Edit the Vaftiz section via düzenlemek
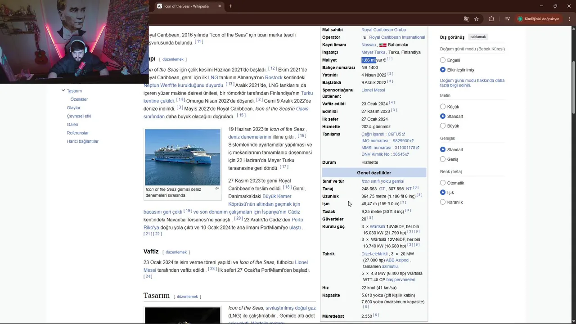The height and width of the screenshot is (324, 576). tap(176, 252)
